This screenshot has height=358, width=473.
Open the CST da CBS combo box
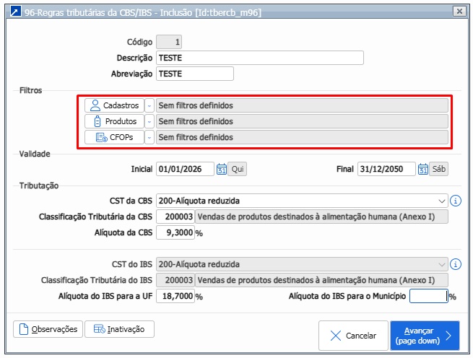tap(302, 201)
